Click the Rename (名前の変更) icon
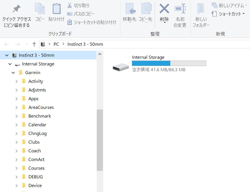The image size is (250, 192). coord(180,8)
